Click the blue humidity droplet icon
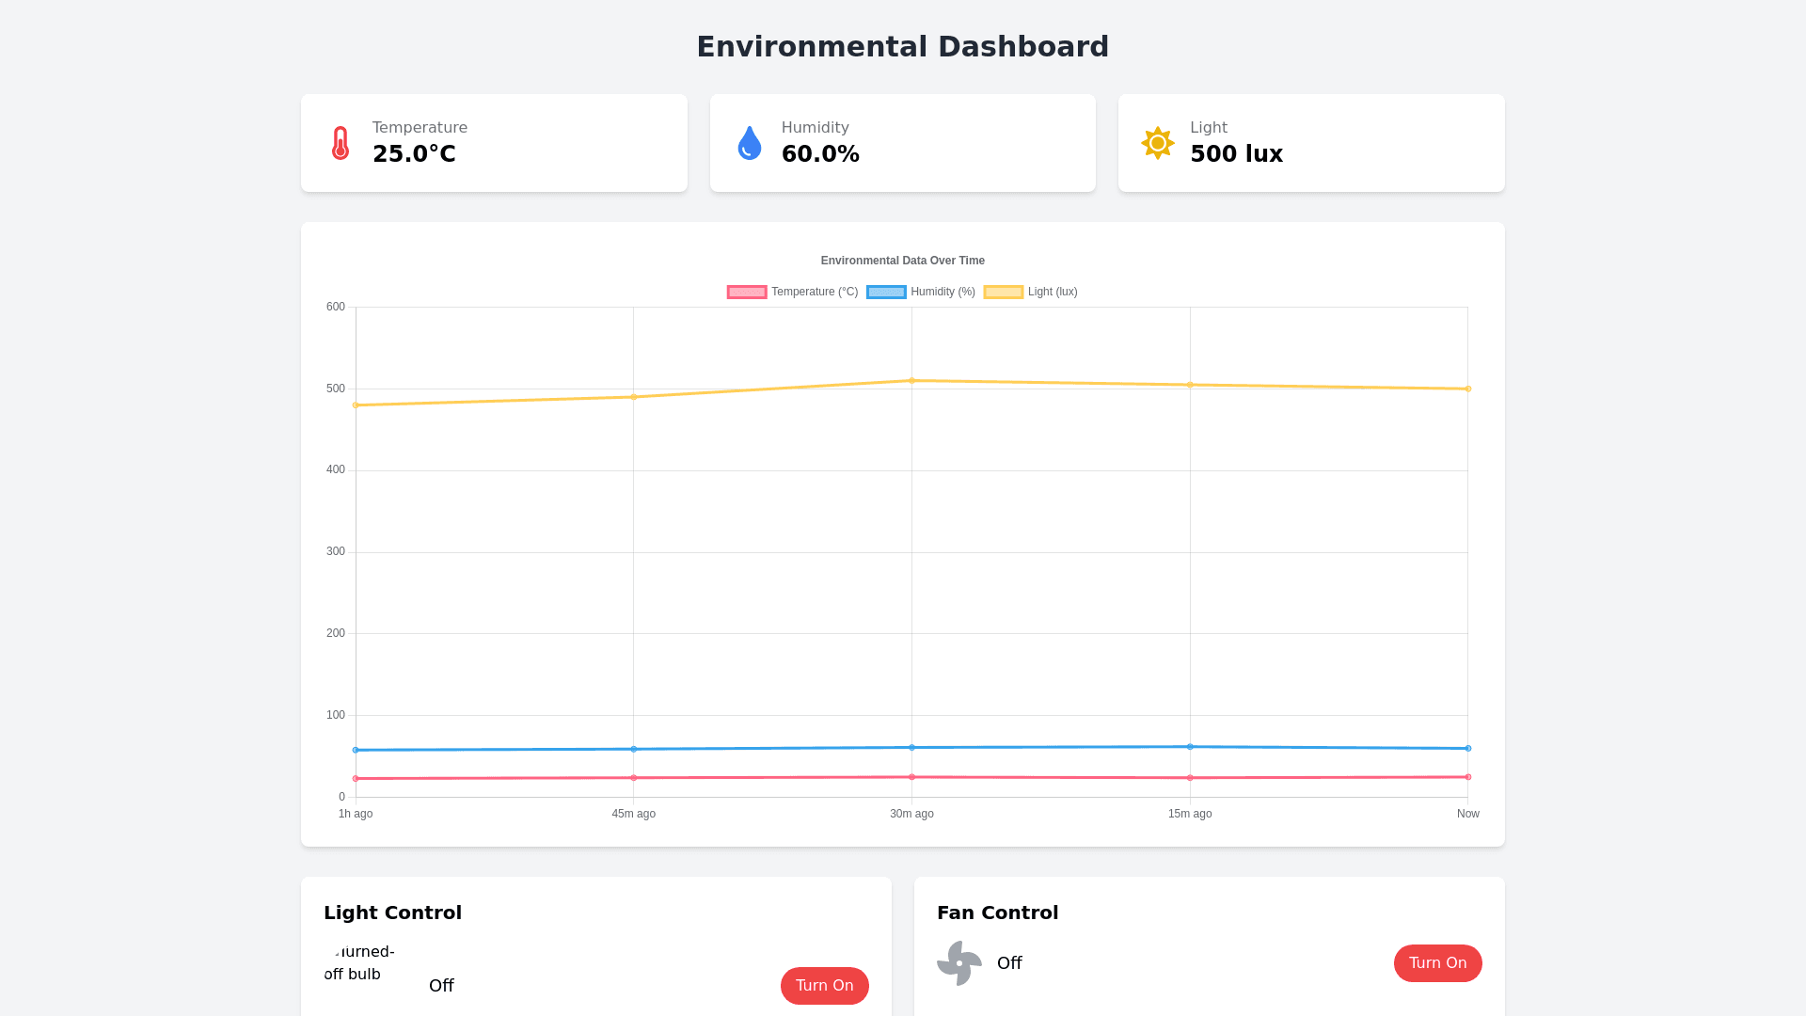Screen dimensions: 1806x1016 [750, 143]
